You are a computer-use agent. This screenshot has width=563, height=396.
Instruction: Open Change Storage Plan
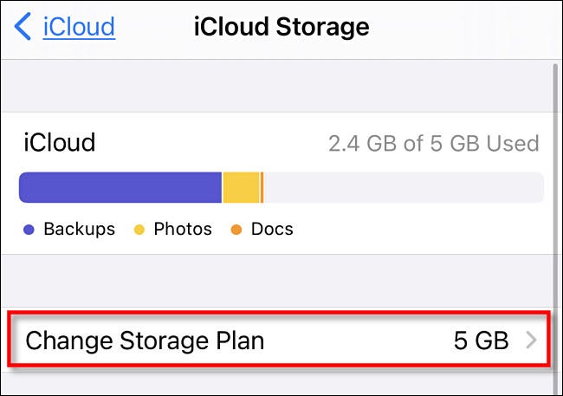145,341
